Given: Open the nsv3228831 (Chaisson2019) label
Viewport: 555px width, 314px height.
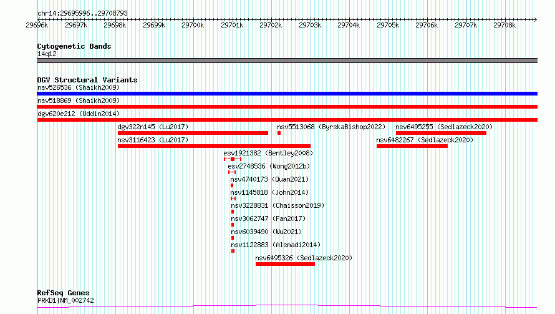Looking at the screenshot, I should tap(277, 205).
